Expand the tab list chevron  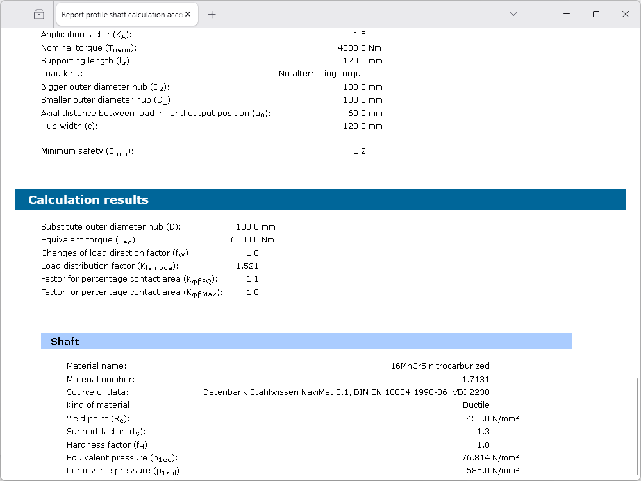[x=513, y=14]
